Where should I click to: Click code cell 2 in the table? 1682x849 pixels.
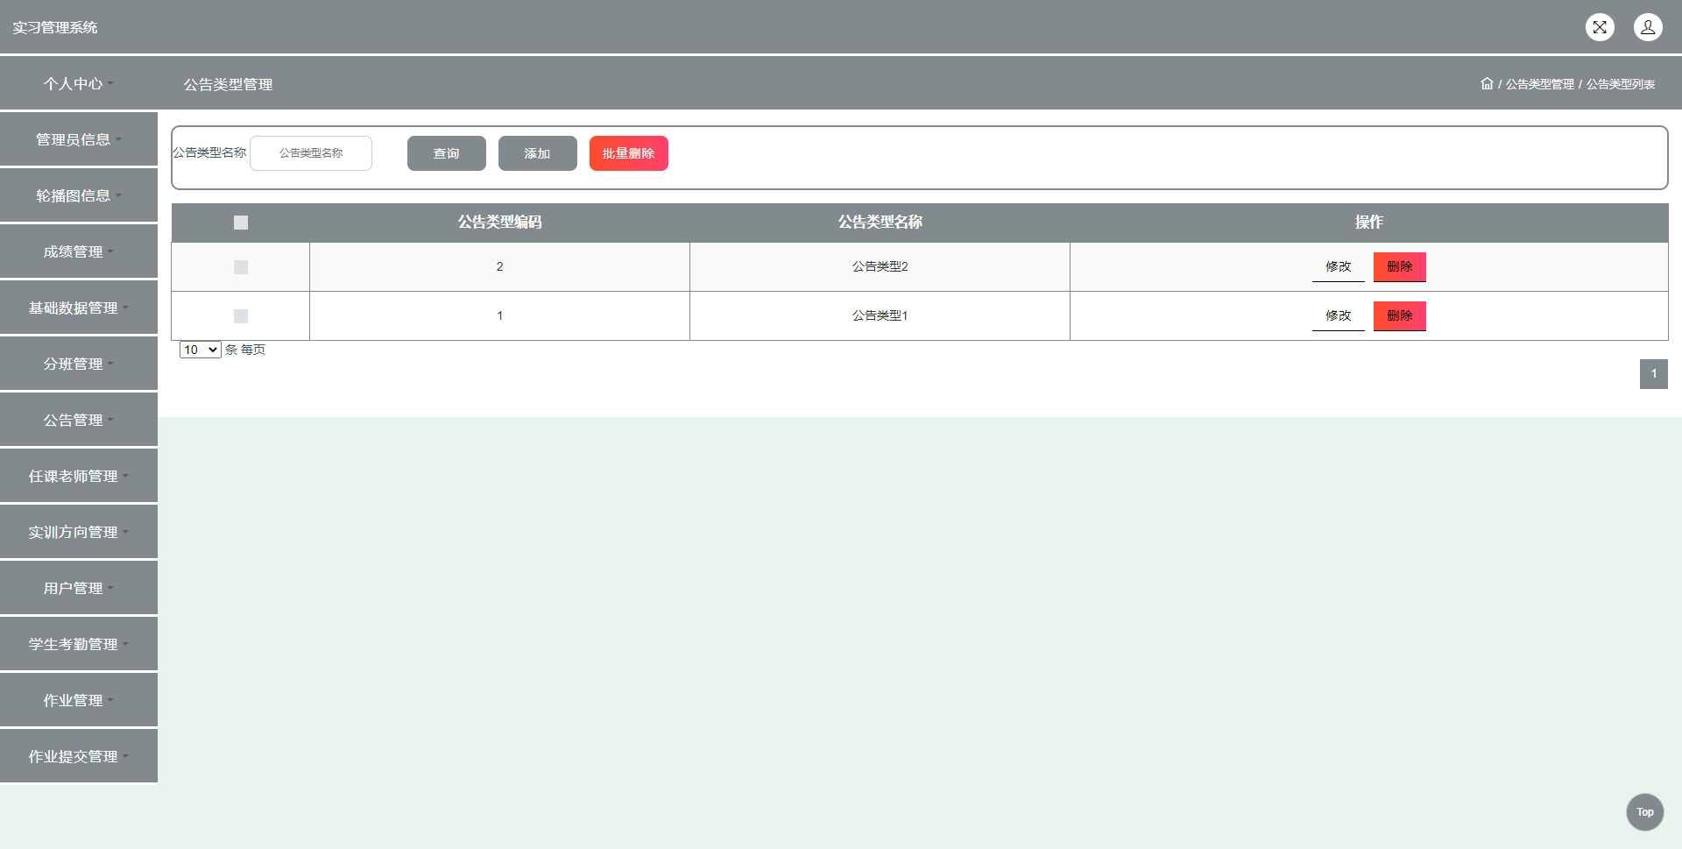(500, 267)
